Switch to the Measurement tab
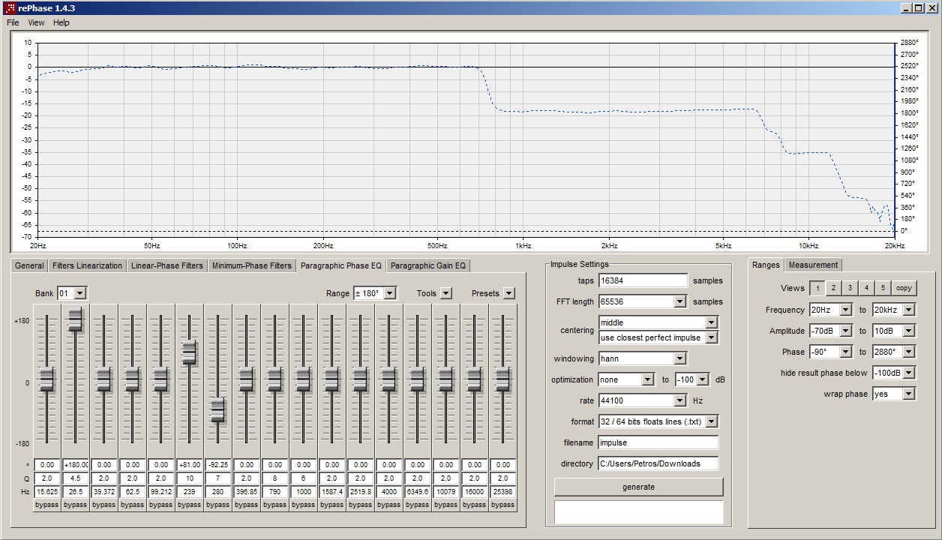Screen dimensions: 942x540 pyautogui.click(x=813, y=265)
